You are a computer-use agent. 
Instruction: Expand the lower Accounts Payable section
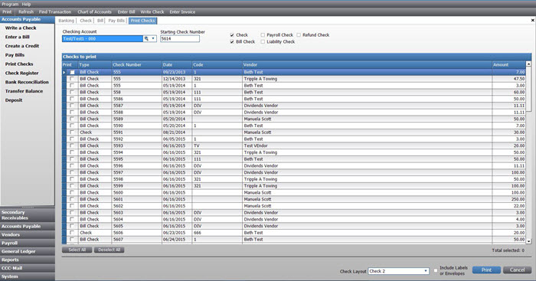28,227
